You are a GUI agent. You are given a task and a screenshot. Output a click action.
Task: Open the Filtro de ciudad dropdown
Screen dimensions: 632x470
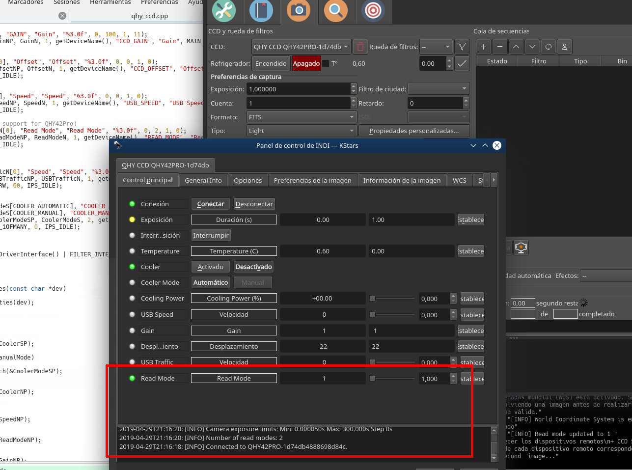click(x=439, y=89)
